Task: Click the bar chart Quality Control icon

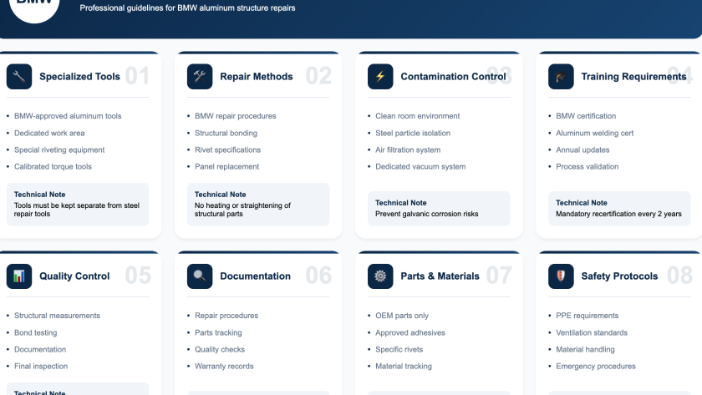Action: pyautogui.click(x=19, y=276)
